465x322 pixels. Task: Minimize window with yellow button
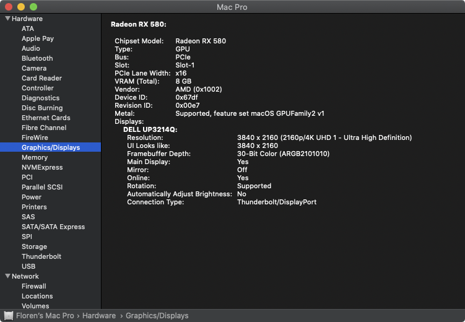(21, 7)
